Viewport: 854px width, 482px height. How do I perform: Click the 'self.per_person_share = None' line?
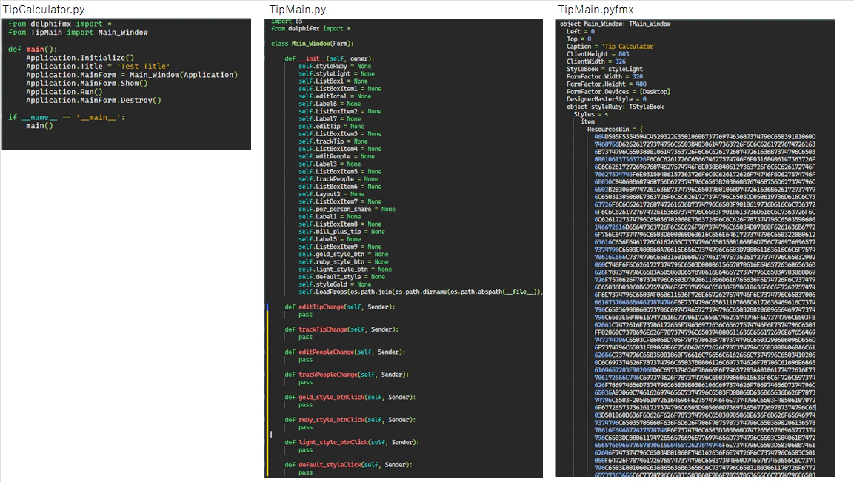pyautogui.click(x=347, y=209)
